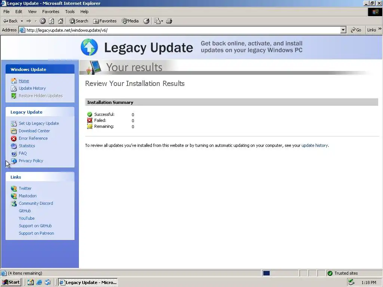Open Support on Patreon link
This screenshot has height=287, width=383.
click(36, 233)
